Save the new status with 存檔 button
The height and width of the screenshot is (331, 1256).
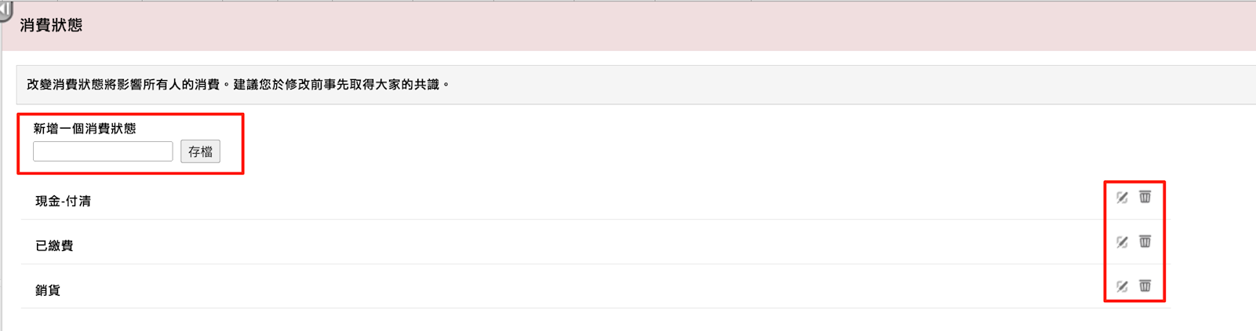click(x=200, y=151)
